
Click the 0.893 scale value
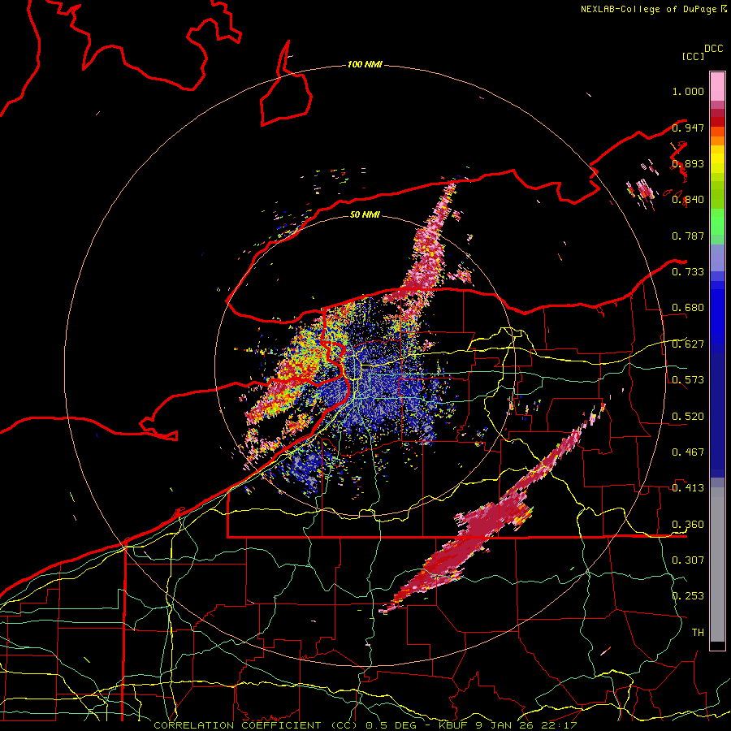(688, 163)
